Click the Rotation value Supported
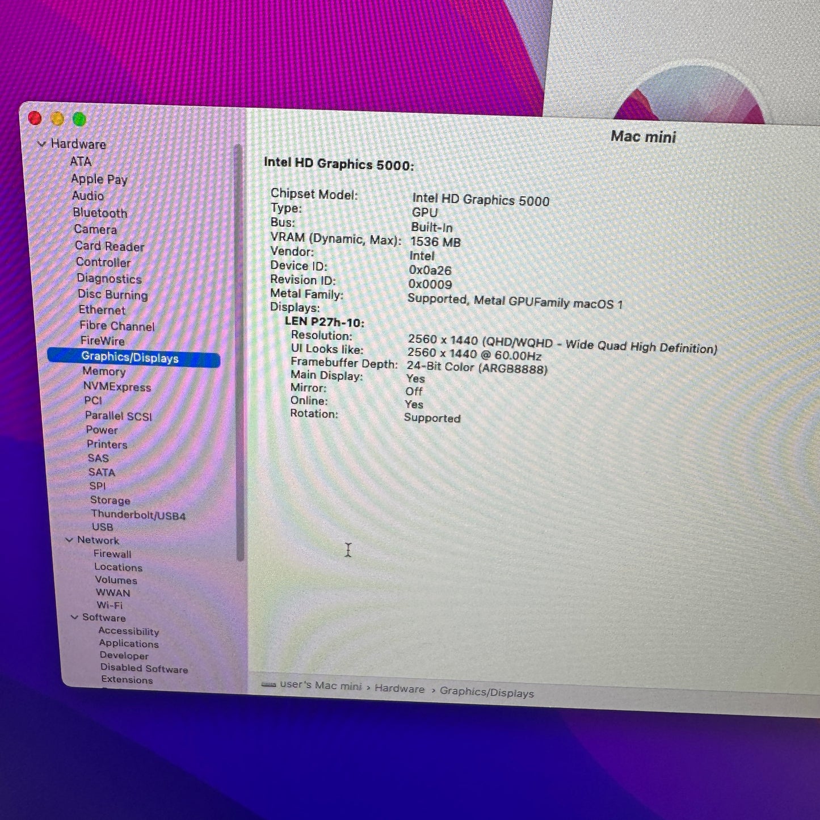The width and height of the screenshot is (820, 820). pos(432,418)
